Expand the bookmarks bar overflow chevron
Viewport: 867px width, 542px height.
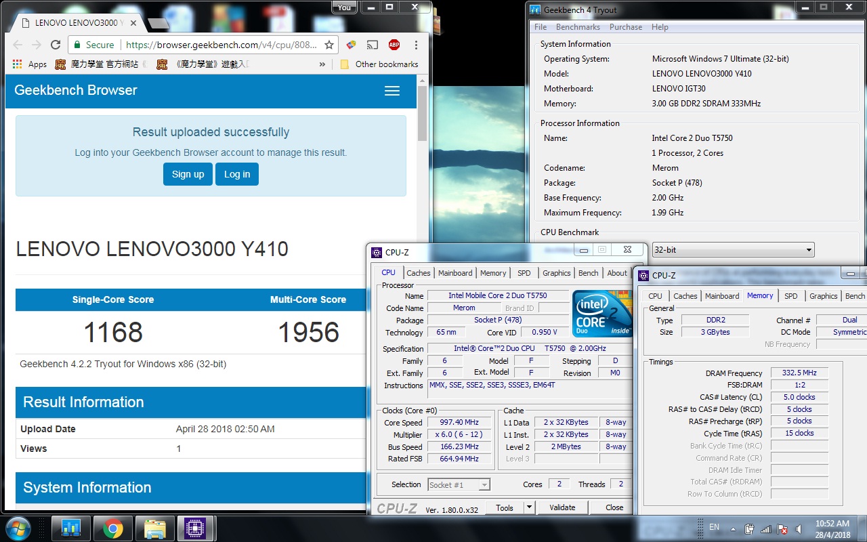[x=322, y=64]
